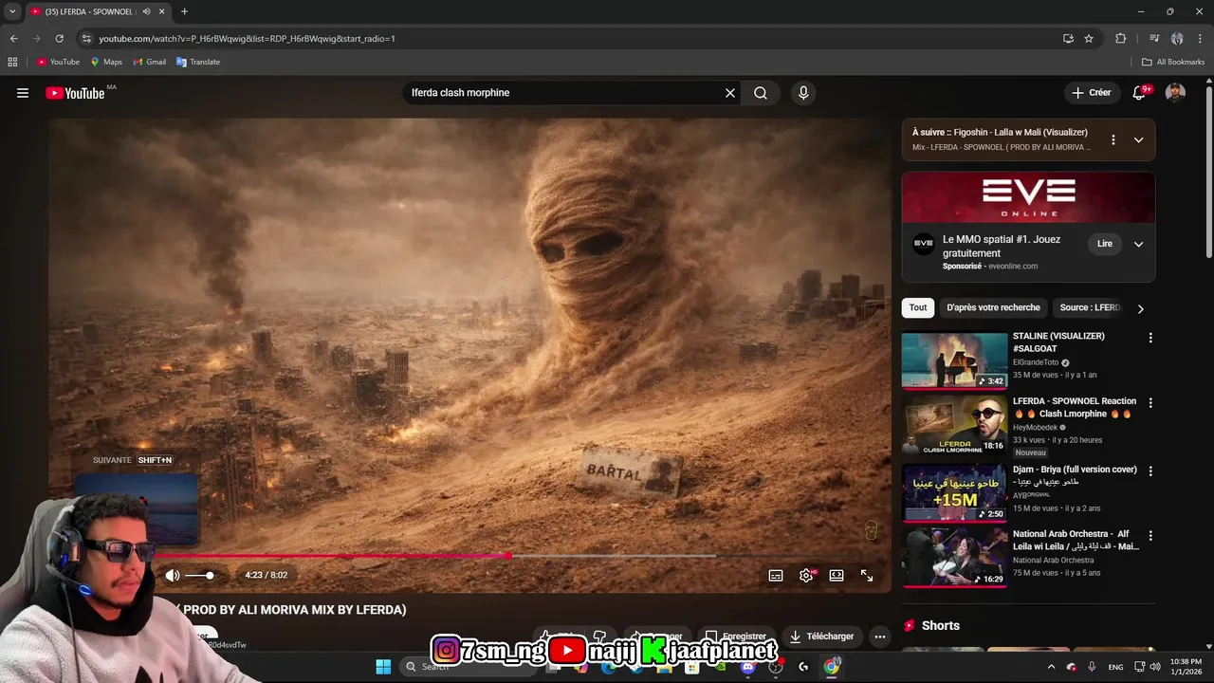Click the ENG language indicator

[1116, 667]
